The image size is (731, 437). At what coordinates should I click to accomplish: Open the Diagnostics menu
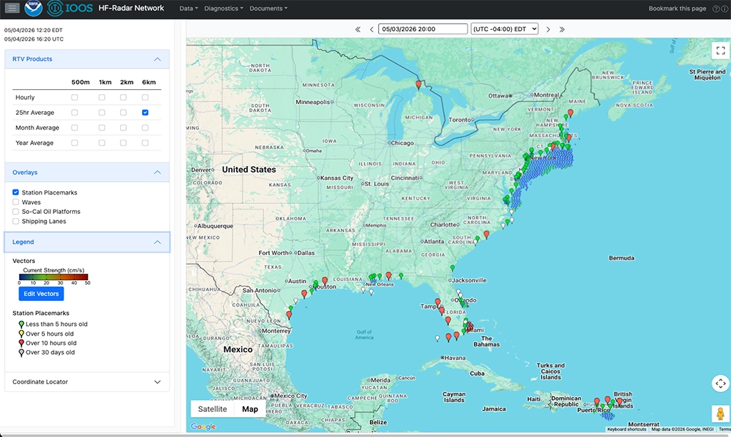[223, 9]
